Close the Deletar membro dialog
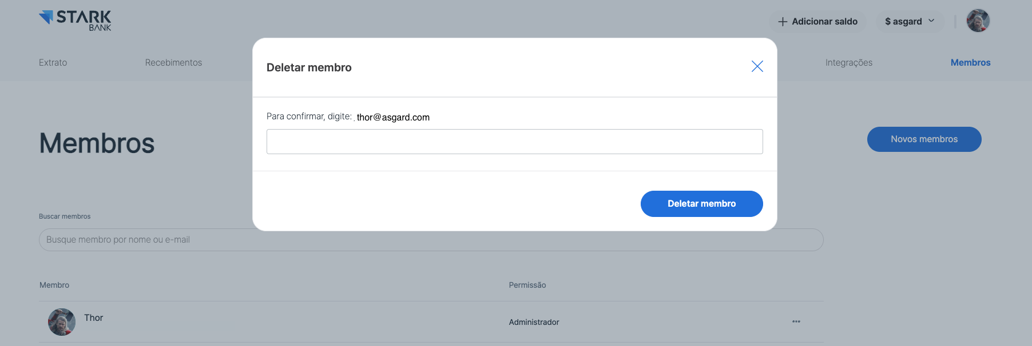This screenshot has width=1032, height=346. pyautogui.click(x=757, y=67)
